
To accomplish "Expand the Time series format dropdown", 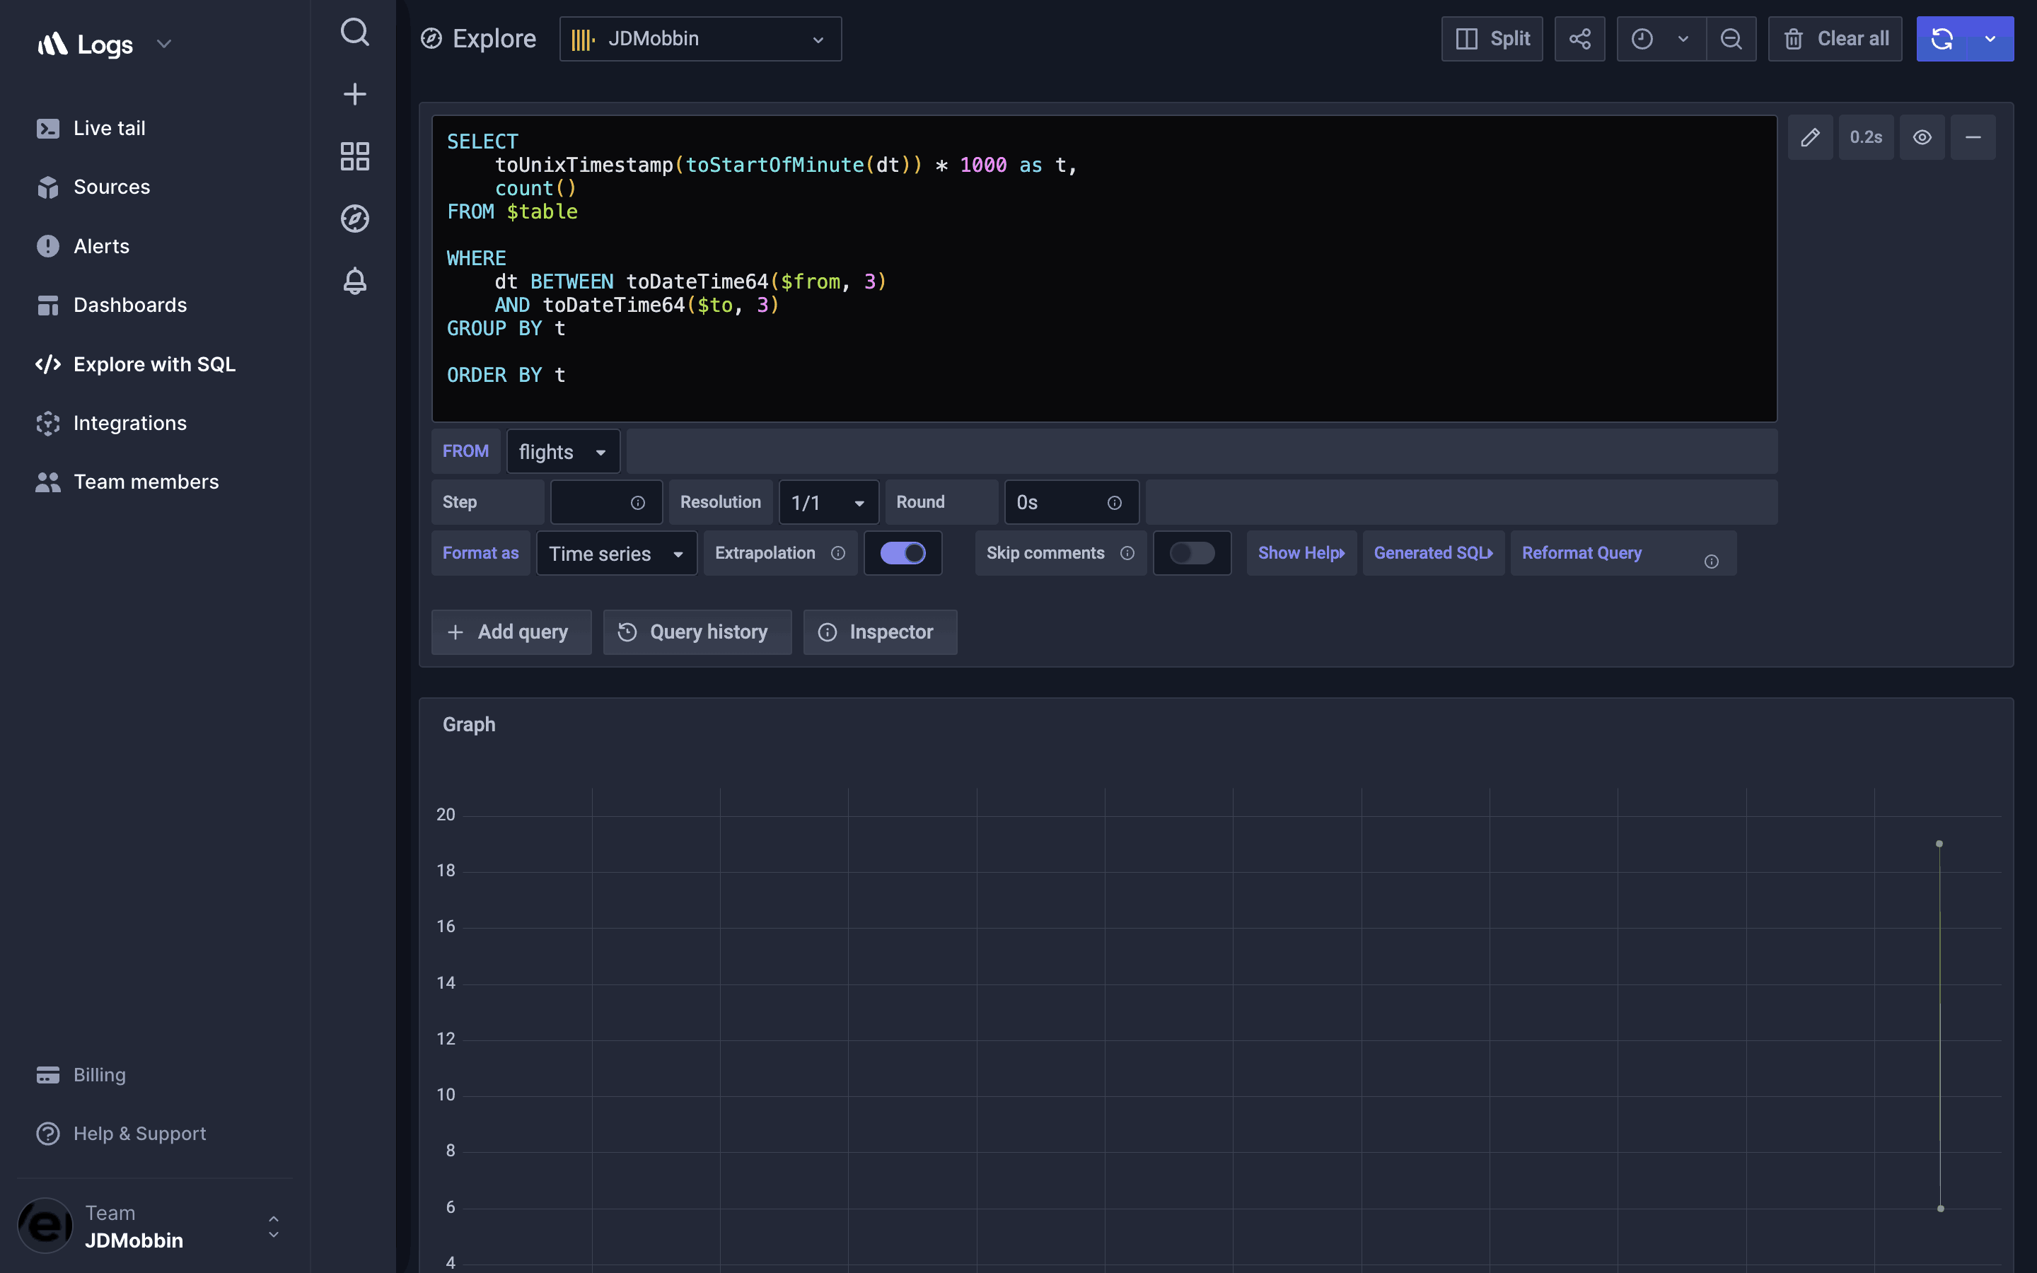I will [x=615, y=554].
